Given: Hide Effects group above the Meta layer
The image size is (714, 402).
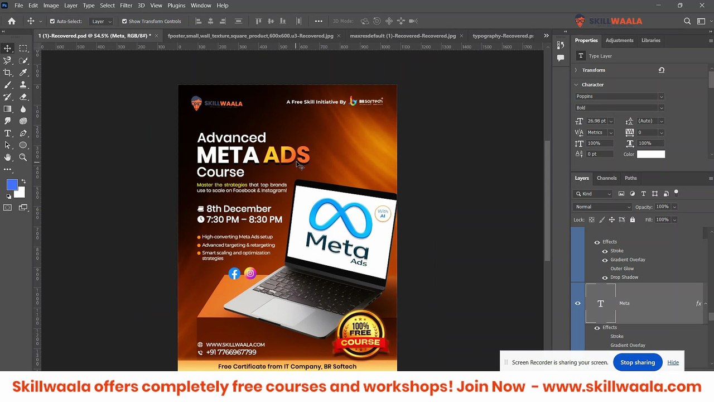Looking at the screenshot, I should (x=597, y=242).
